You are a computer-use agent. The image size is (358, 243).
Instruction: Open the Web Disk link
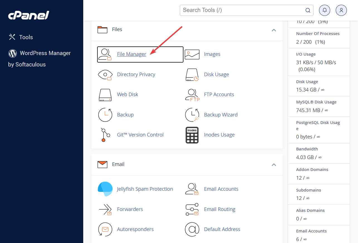coord(127,94)
